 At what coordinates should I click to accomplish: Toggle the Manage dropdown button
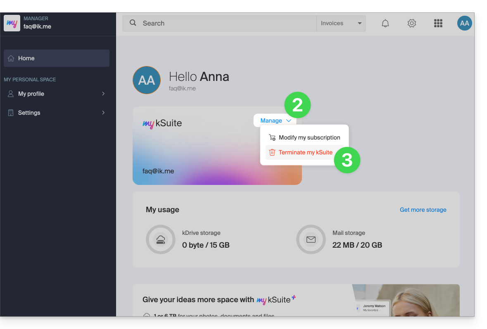pyautogui.click(x=276, y=121)
